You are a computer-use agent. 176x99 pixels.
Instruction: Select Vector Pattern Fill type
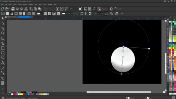tap(16, 13)
